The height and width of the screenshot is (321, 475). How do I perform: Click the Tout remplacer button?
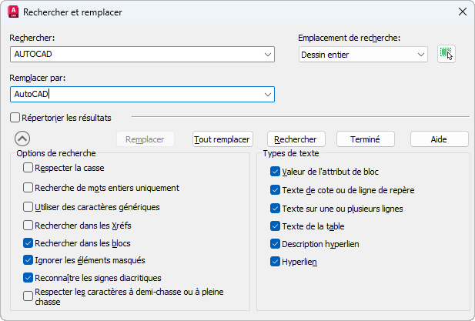click(222, 139)
